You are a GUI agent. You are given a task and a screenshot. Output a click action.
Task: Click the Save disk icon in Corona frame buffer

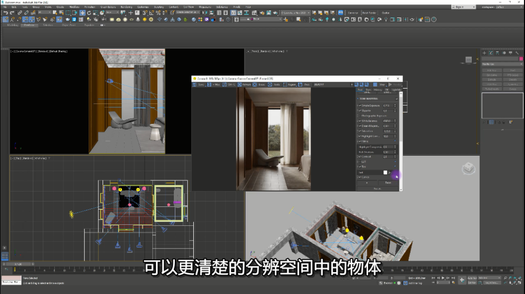point(194,85)
